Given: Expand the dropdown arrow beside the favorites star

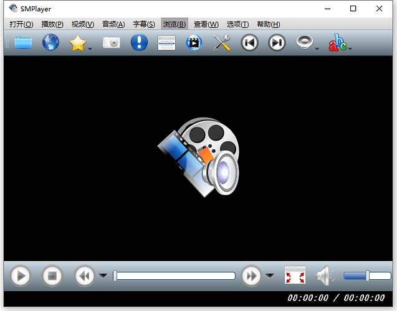Looking at the screenshot, I should point(90,48).
